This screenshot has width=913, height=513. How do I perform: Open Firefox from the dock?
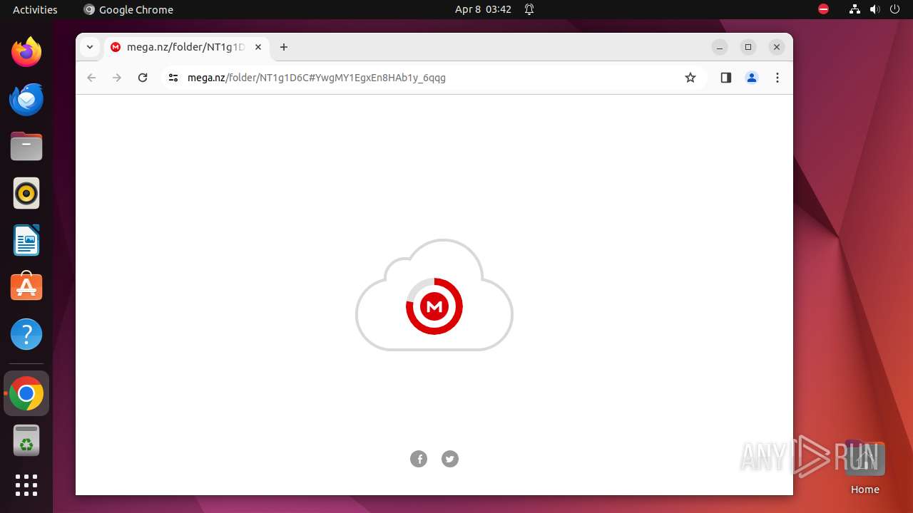pos(26,52)
